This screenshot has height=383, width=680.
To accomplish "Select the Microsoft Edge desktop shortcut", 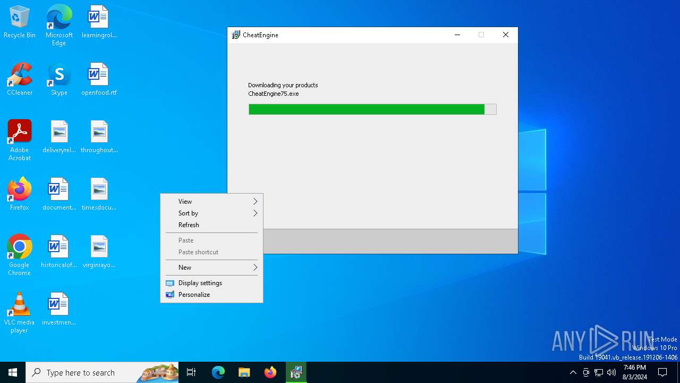I will click(59, 26).
